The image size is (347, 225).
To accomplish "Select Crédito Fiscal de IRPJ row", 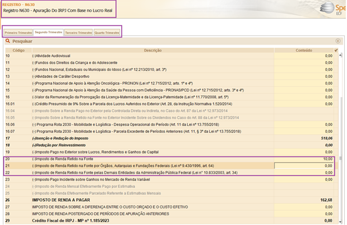I will point(70,220).
